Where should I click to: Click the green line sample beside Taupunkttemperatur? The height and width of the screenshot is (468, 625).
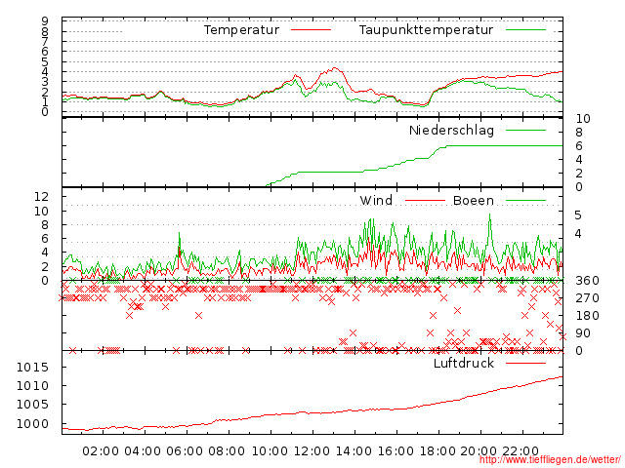pyautogui.click(x=525, y=30)
